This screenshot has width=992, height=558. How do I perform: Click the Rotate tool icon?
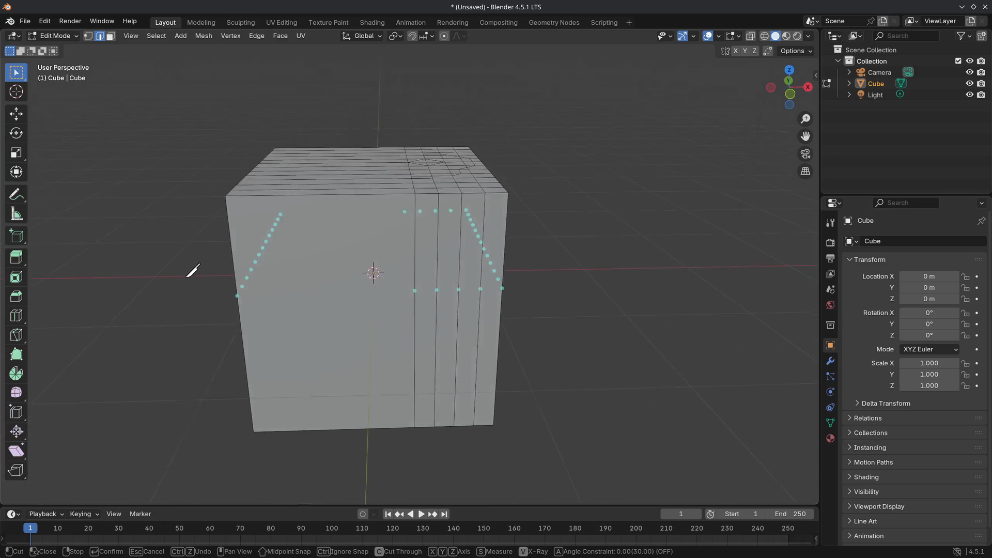click(16, 133)
